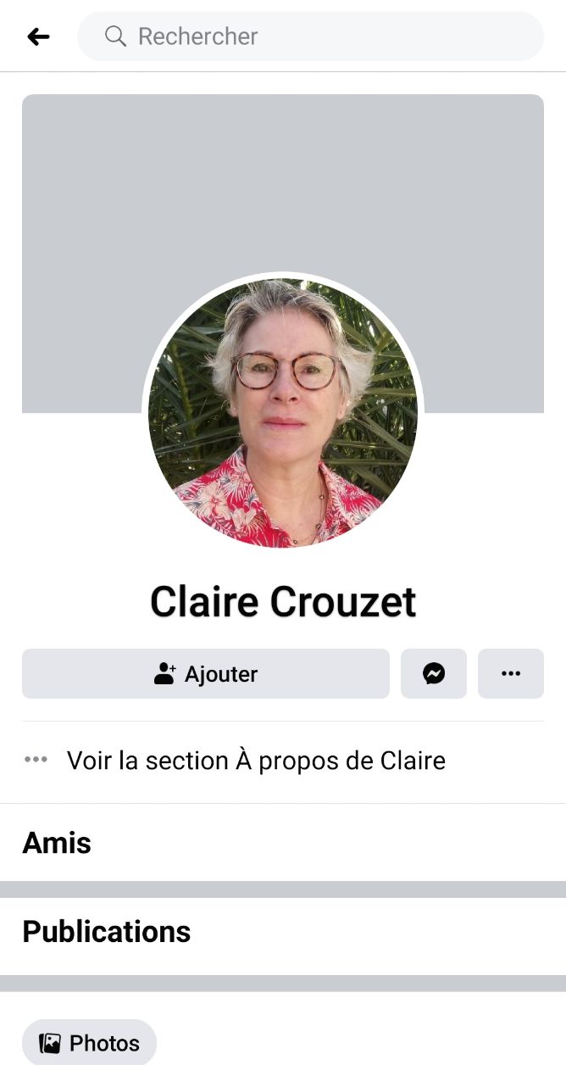566x1065 pixels.
Task: Add Claire as friend with Ajouter button
Action: (x=206, y=674)
